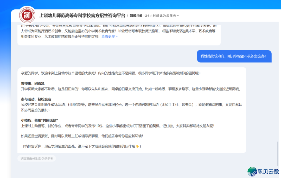Click the vertical scrollbar thumb of the chat

pos(277,153)
